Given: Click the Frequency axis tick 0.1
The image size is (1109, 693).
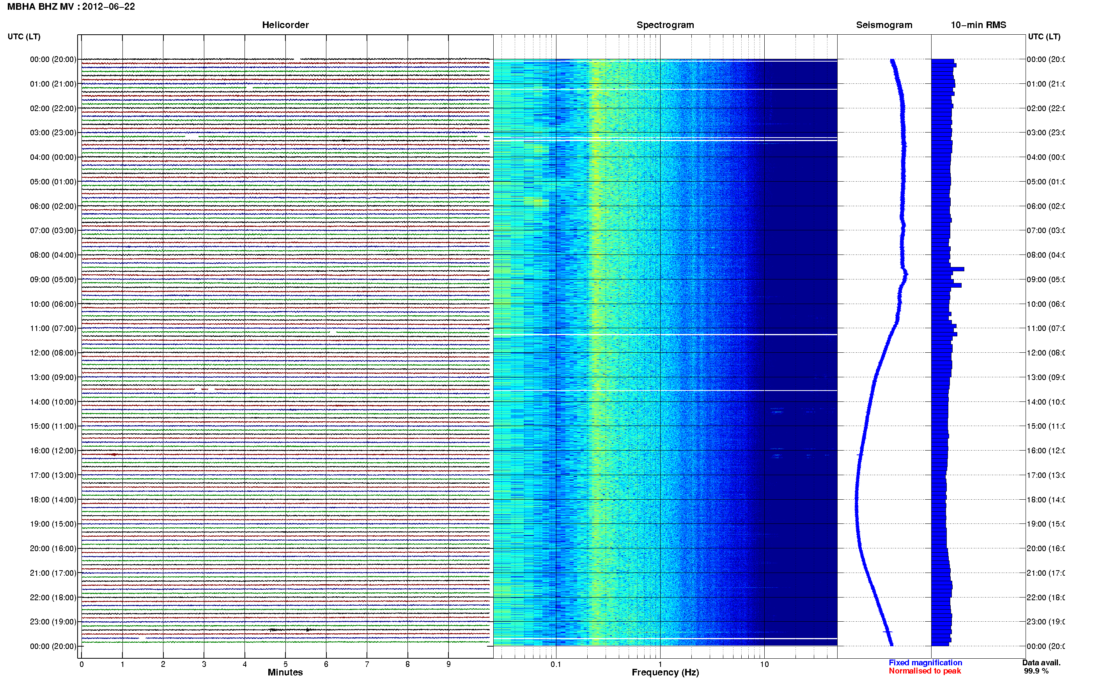Looking at the screenshot, I should point(556,664).
